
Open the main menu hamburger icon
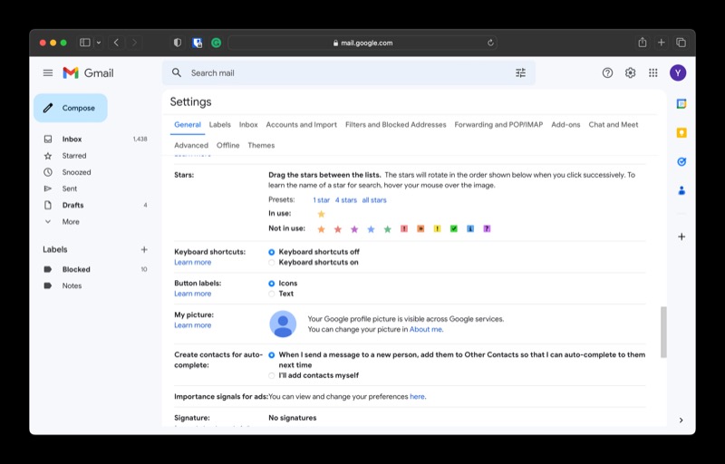(x=48, y=73)
